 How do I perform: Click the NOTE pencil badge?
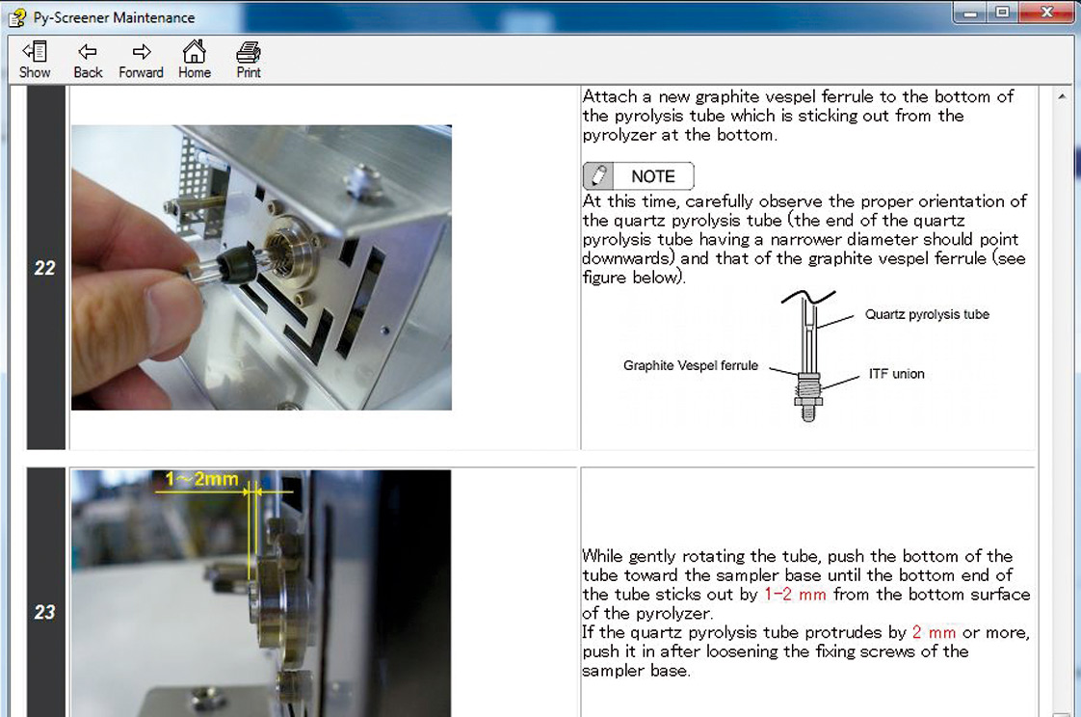[x=639, y=175]
